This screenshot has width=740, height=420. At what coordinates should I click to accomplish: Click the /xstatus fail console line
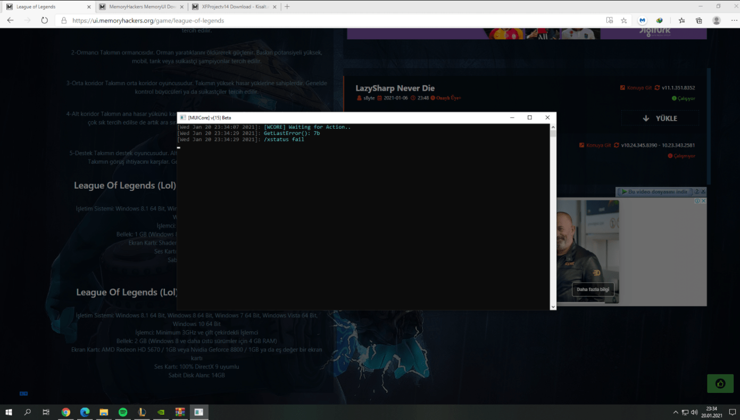click(x=241, y=139)
